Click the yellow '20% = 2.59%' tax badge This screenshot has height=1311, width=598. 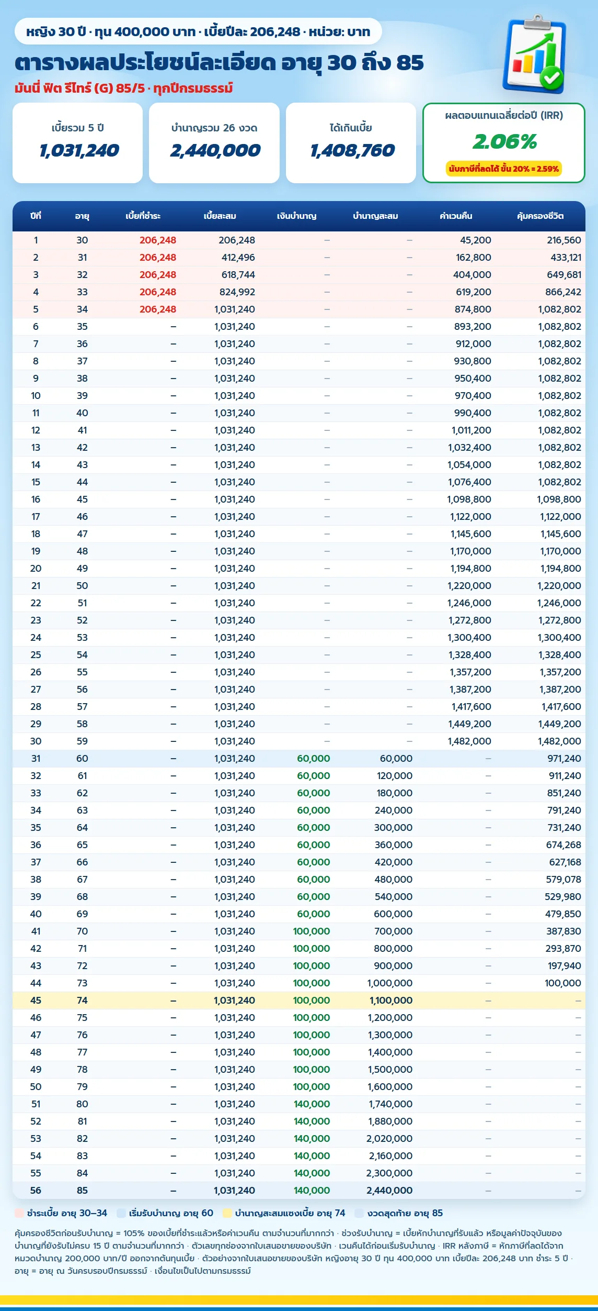(x=503, y=169)
